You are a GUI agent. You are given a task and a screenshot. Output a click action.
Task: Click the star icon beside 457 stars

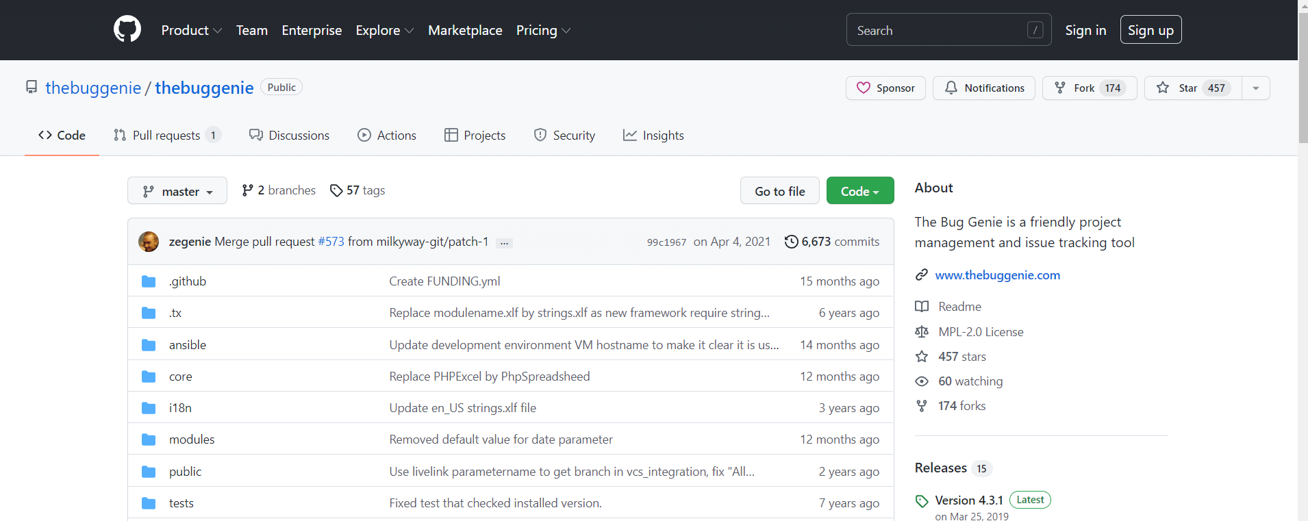pyautogui.click(x=922, y=357)
